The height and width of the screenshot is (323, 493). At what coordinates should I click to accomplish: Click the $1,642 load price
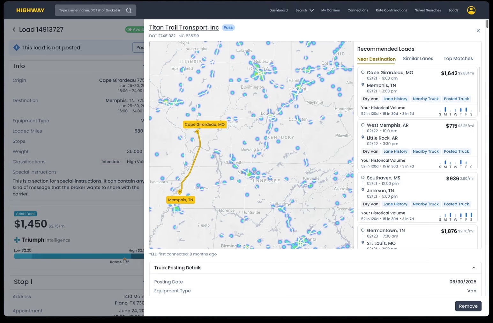[x=449, y=73]
